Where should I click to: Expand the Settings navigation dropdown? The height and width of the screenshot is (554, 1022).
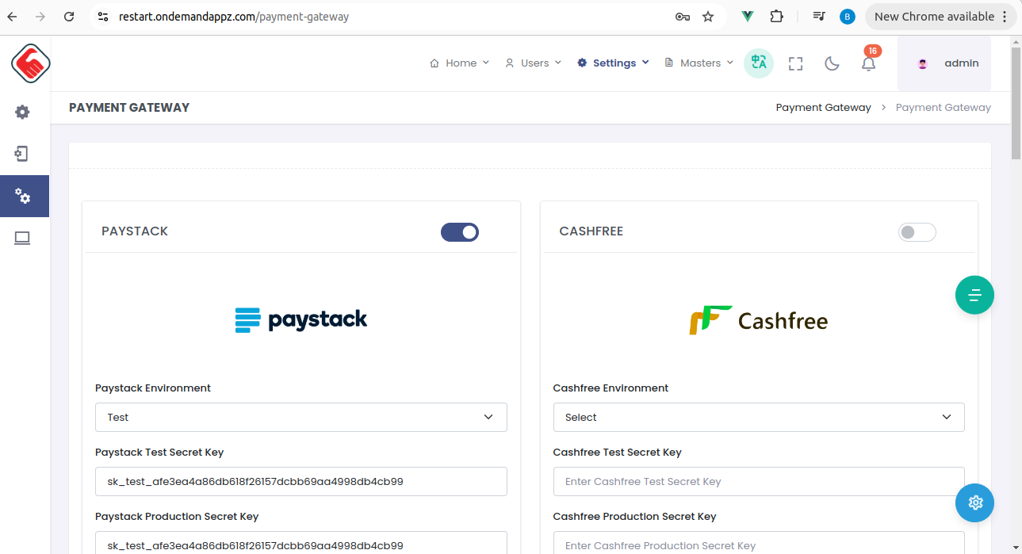(x=612, y=63)
